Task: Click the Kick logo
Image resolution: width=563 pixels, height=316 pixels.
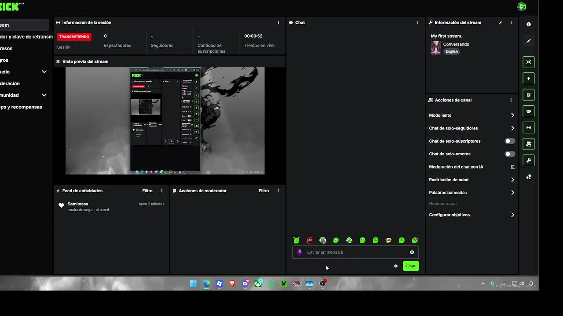Action: (11, 6)
